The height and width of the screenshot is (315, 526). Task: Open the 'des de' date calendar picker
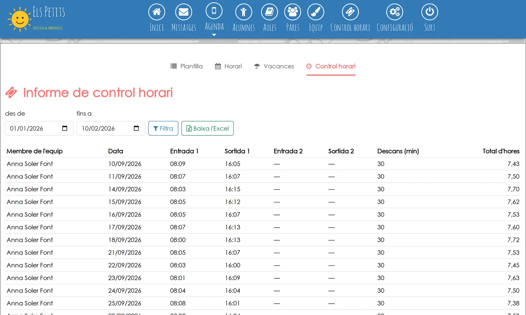click(65, 128)
